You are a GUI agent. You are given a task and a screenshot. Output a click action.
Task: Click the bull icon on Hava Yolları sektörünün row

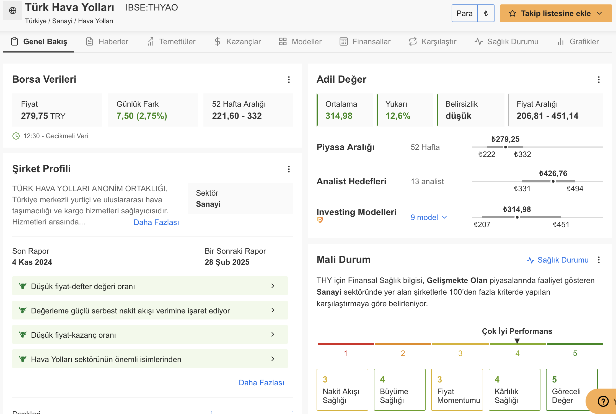23,359
